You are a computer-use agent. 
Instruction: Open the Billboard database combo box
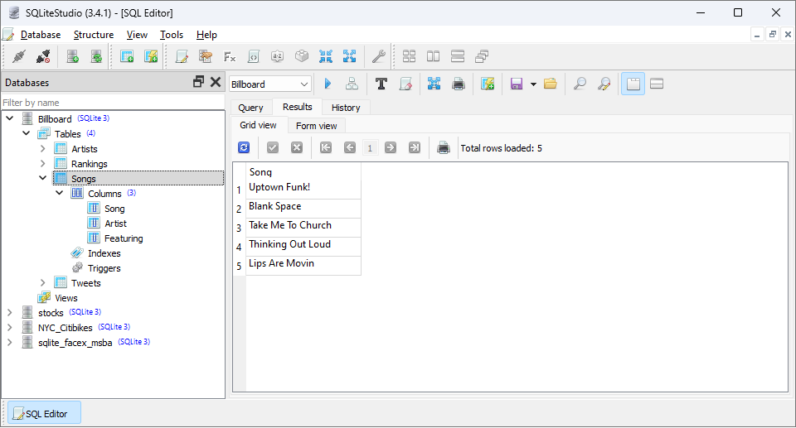click(x=270, y=84)
